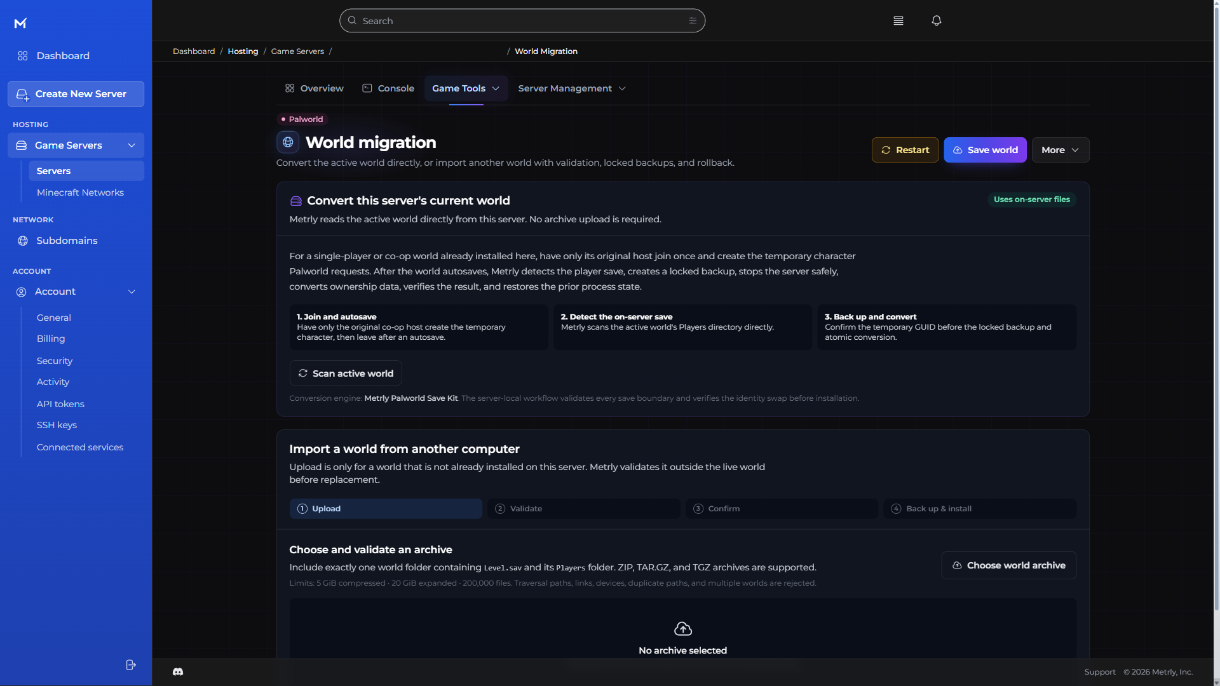Click the search filter options icon
1220x686 pixels.
tap(693, 21)
